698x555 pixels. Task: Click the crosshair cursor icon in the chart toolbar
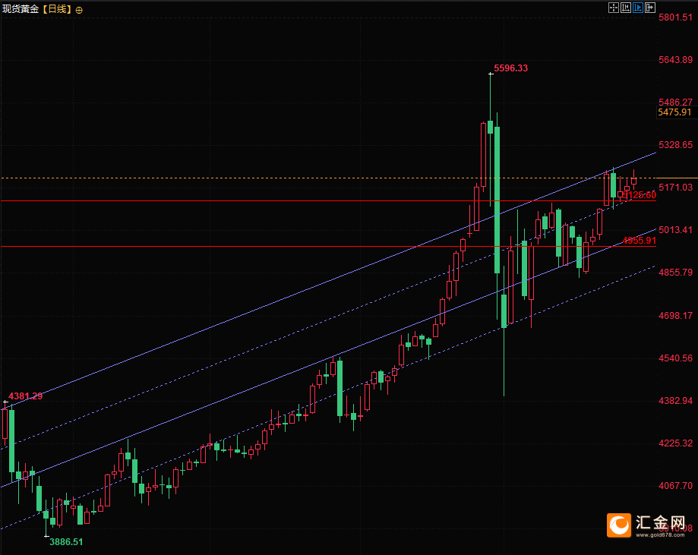[614, 8]
